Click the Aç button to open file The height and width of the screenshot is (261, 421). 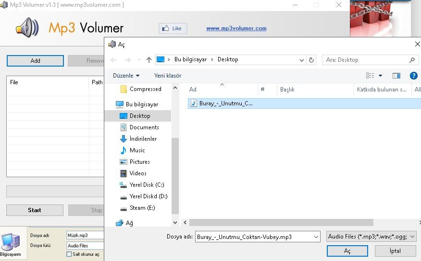(347, 251)
